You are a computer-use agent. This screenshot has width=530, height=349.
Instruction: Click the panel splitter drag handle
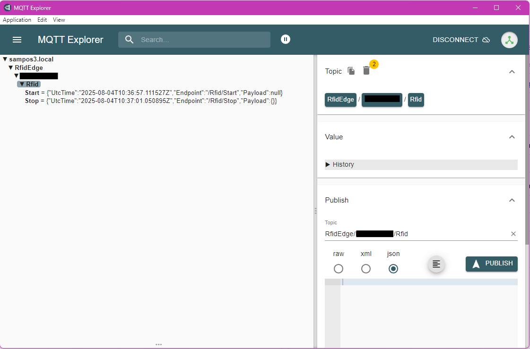point(315,211)
